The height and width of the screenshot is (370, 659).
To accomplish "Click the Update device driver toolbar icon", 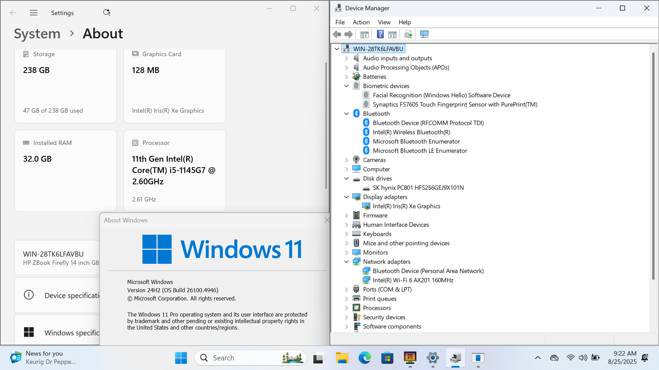I will 408,34.
